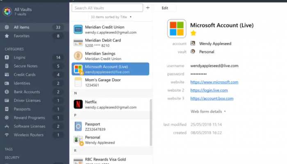This screenshot has height=164, width=287.
Task: Select Bank Accounts category label
Action: pyautogui.click(x=27, y=92)
